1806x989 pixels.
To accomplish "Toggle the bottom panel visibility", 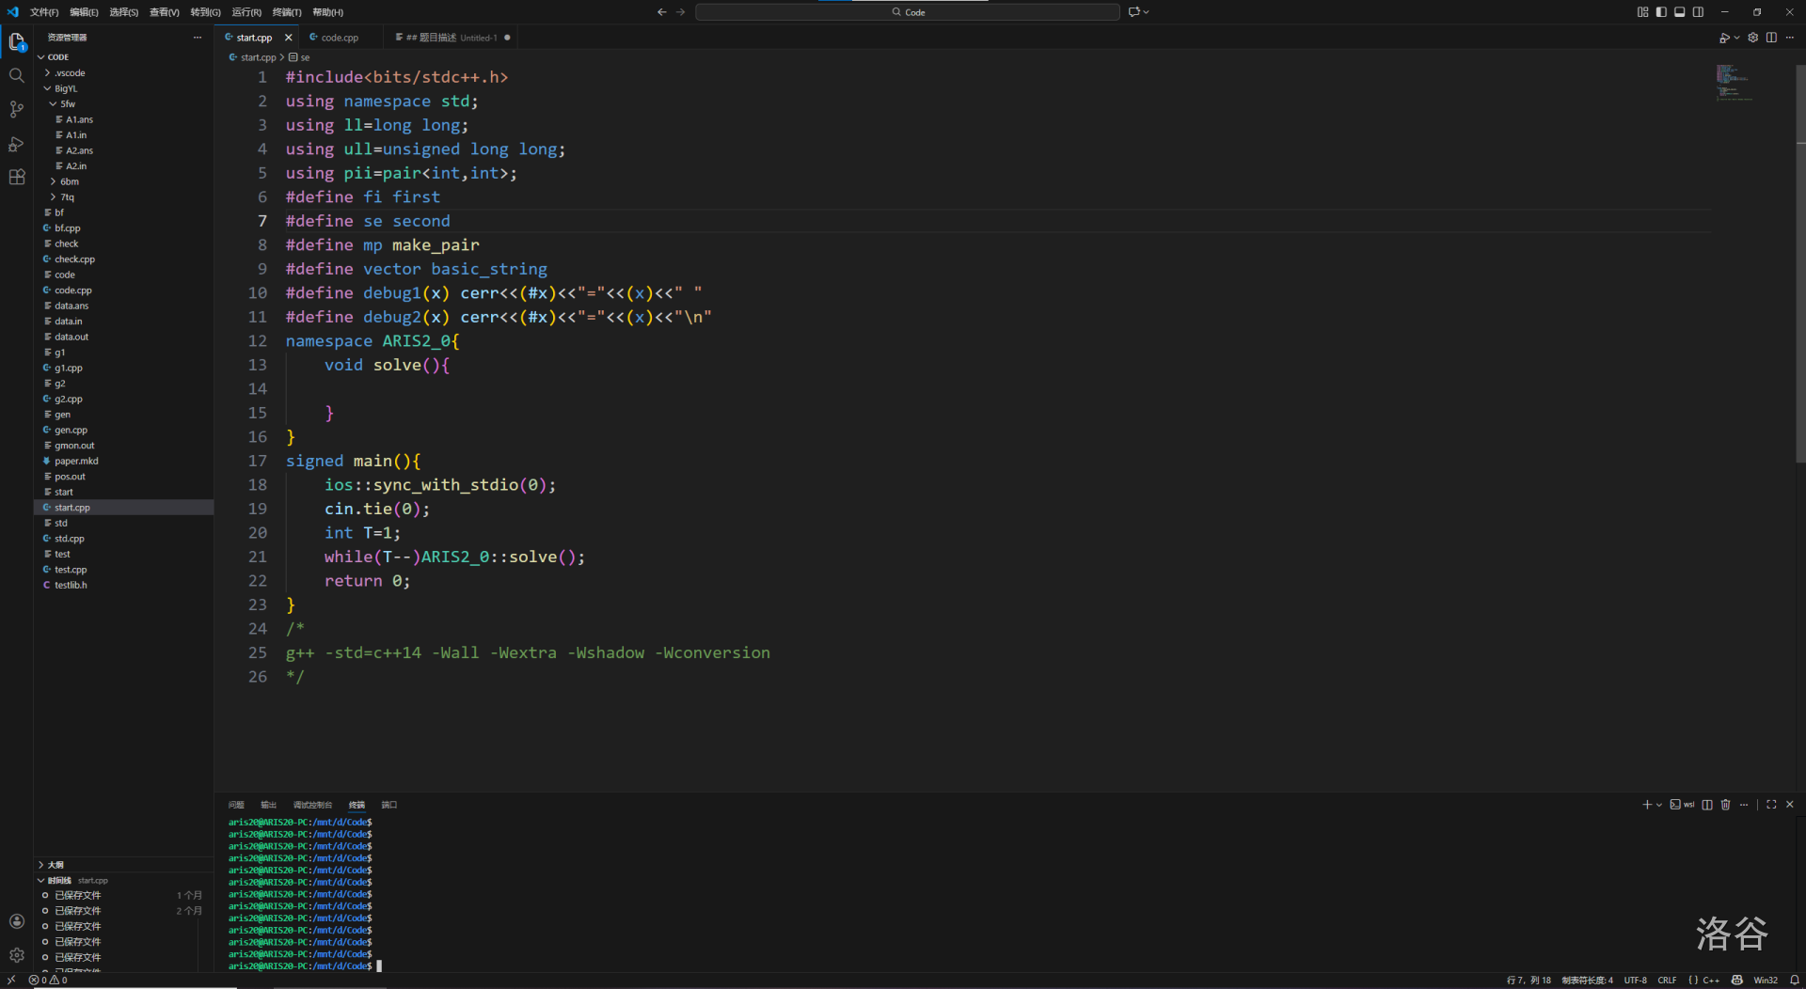I will (x=1679, y=12).
